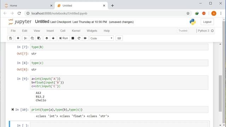This screenshot has height=127, width=226.
Task: Click the kernel idle circle indicator
Action: [x=212, y=31]
